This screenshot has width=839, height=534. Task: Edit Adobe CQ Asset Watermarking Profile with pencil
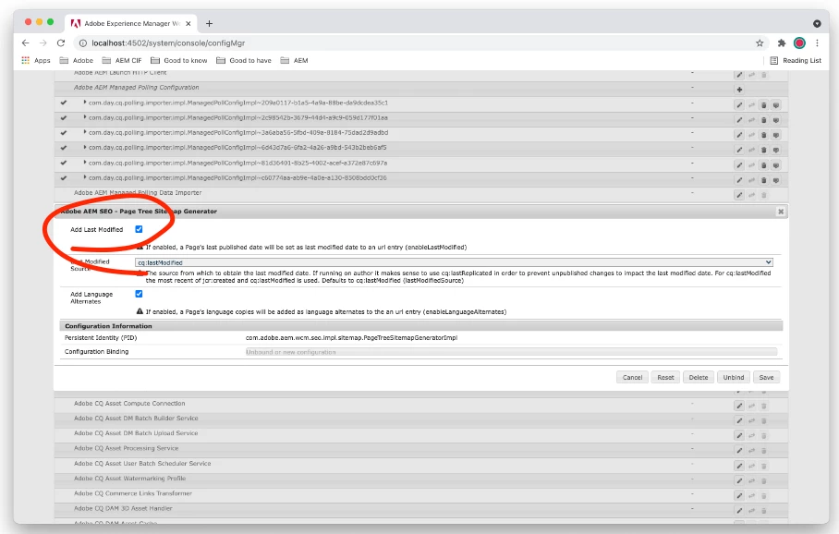pos(739,481)
